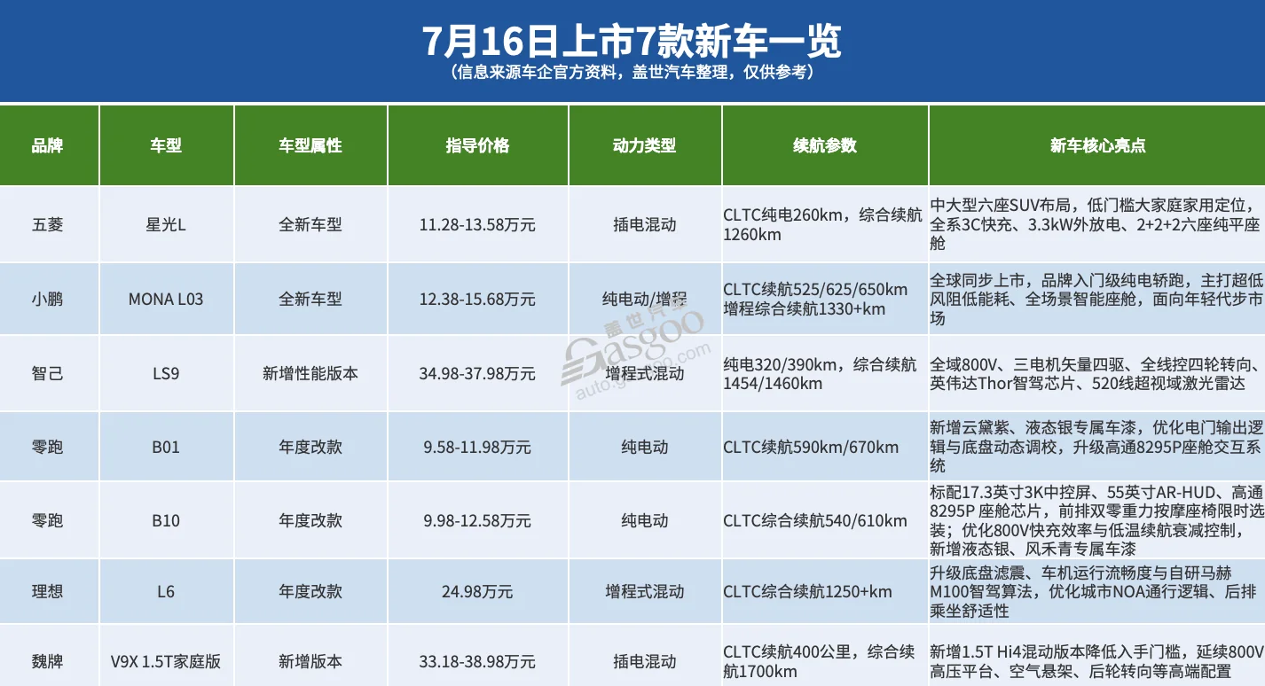Image resolution: width=1265 pixels, height=686 pixels.
Task: Click the price 34.98-37.98万元
Action: 477,373
